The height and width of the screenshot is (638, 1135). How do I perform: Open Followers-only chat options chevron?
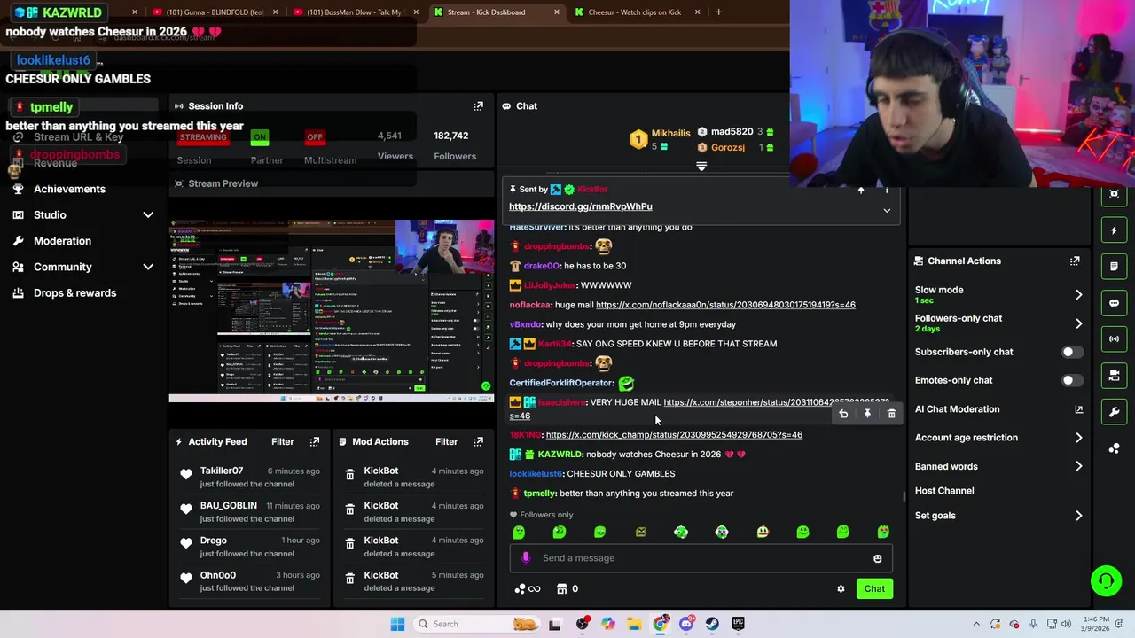pos(1078,323)
